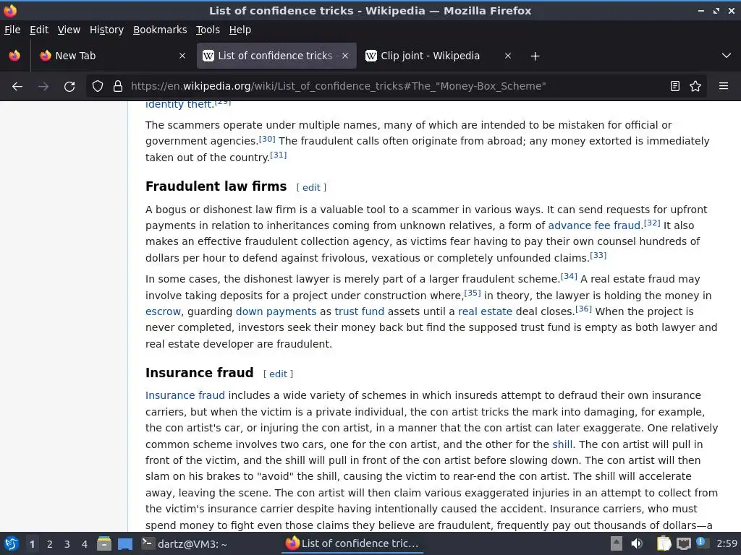Viewport: 741px width, 555px height.
Task: Open the Bookmarks menu
Action: pyautogui.click(x=160, y=30)
